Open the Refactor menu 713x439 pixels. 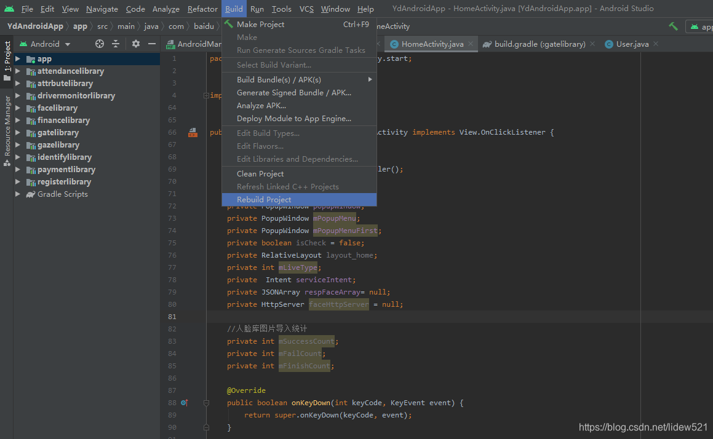tap(202, 9)
